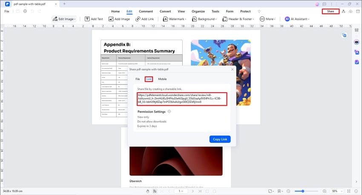Click the zoom slider handle

tap(303, 191)
